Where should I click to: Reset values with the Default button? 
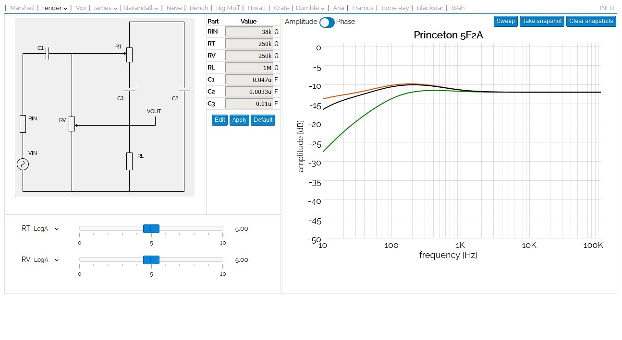263,120
